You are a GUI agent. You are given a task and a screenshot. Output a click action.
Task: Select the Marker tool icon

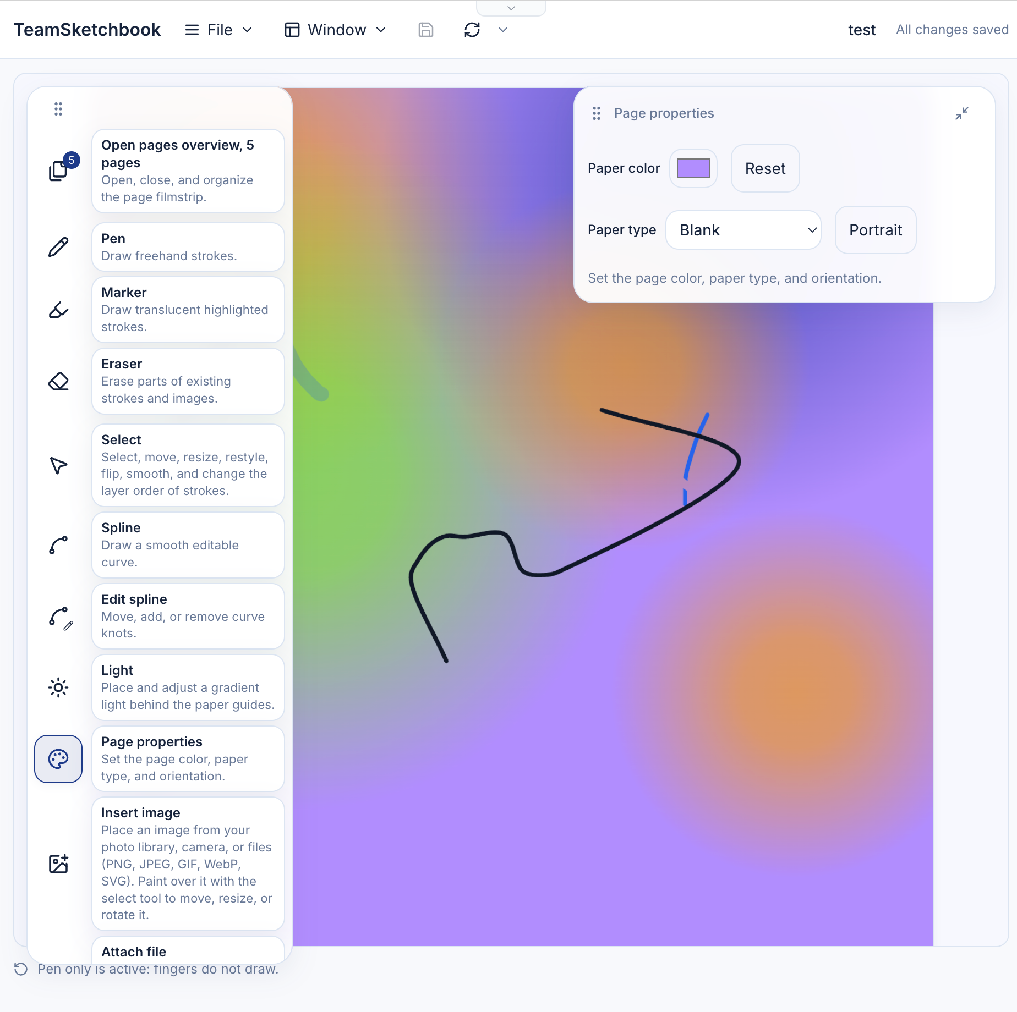click(x=58, y=310)
